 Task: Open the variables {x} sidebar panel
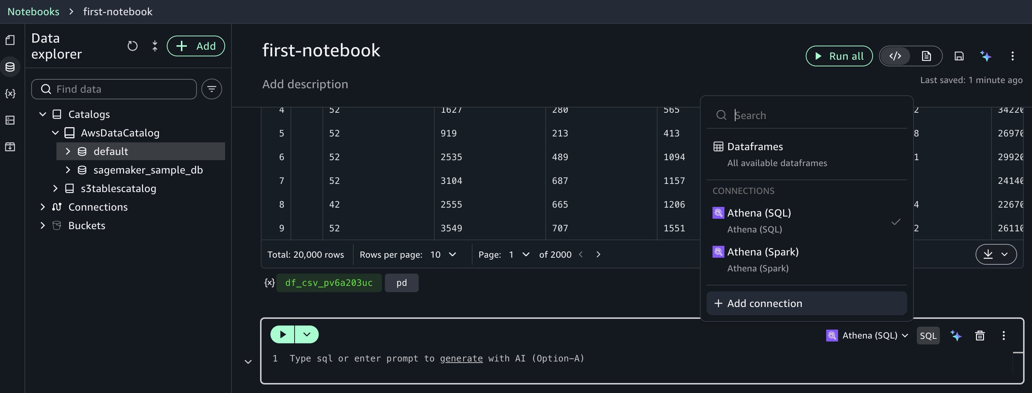(10, 93)
